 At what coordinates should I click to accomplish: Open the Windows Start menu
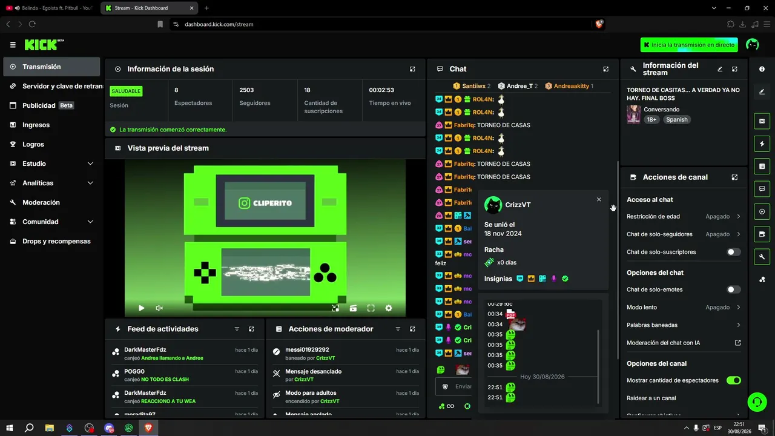point(10,428)
